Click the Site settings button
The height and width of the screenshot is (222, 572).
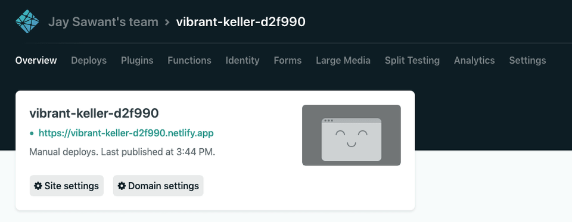tap(67, 186)
